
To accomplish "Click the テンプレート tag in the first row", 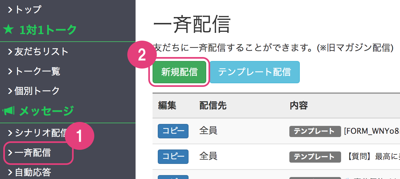I will [x=314, y=131].
